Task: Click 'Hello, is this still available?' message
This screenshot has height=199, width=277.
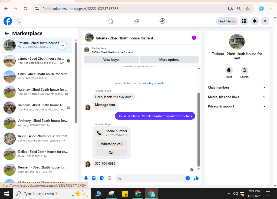Action: [114, 97]
